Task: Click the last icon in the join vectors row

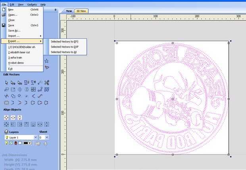Action: pyautogui.click(x=46, y=103)
